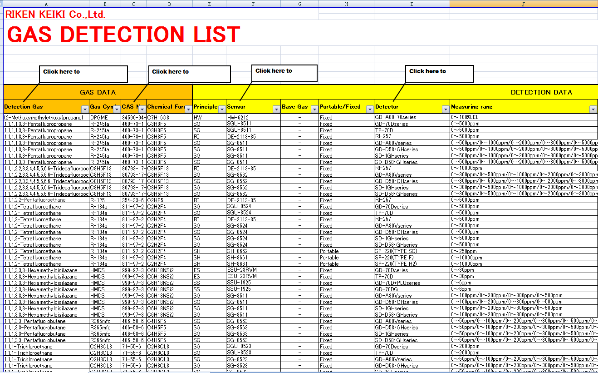Select the callout box pointing to CAS column
The width and height of the screenshot is (598, 373).
[x=190, y=74]
